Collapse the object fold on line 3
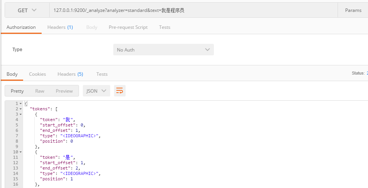Image resolution: width=368 pixels, height=188 pixels. coord(21,114)
